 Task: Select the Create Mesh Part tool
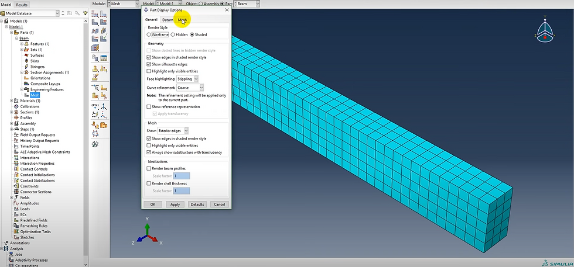[x=95, y=58]
